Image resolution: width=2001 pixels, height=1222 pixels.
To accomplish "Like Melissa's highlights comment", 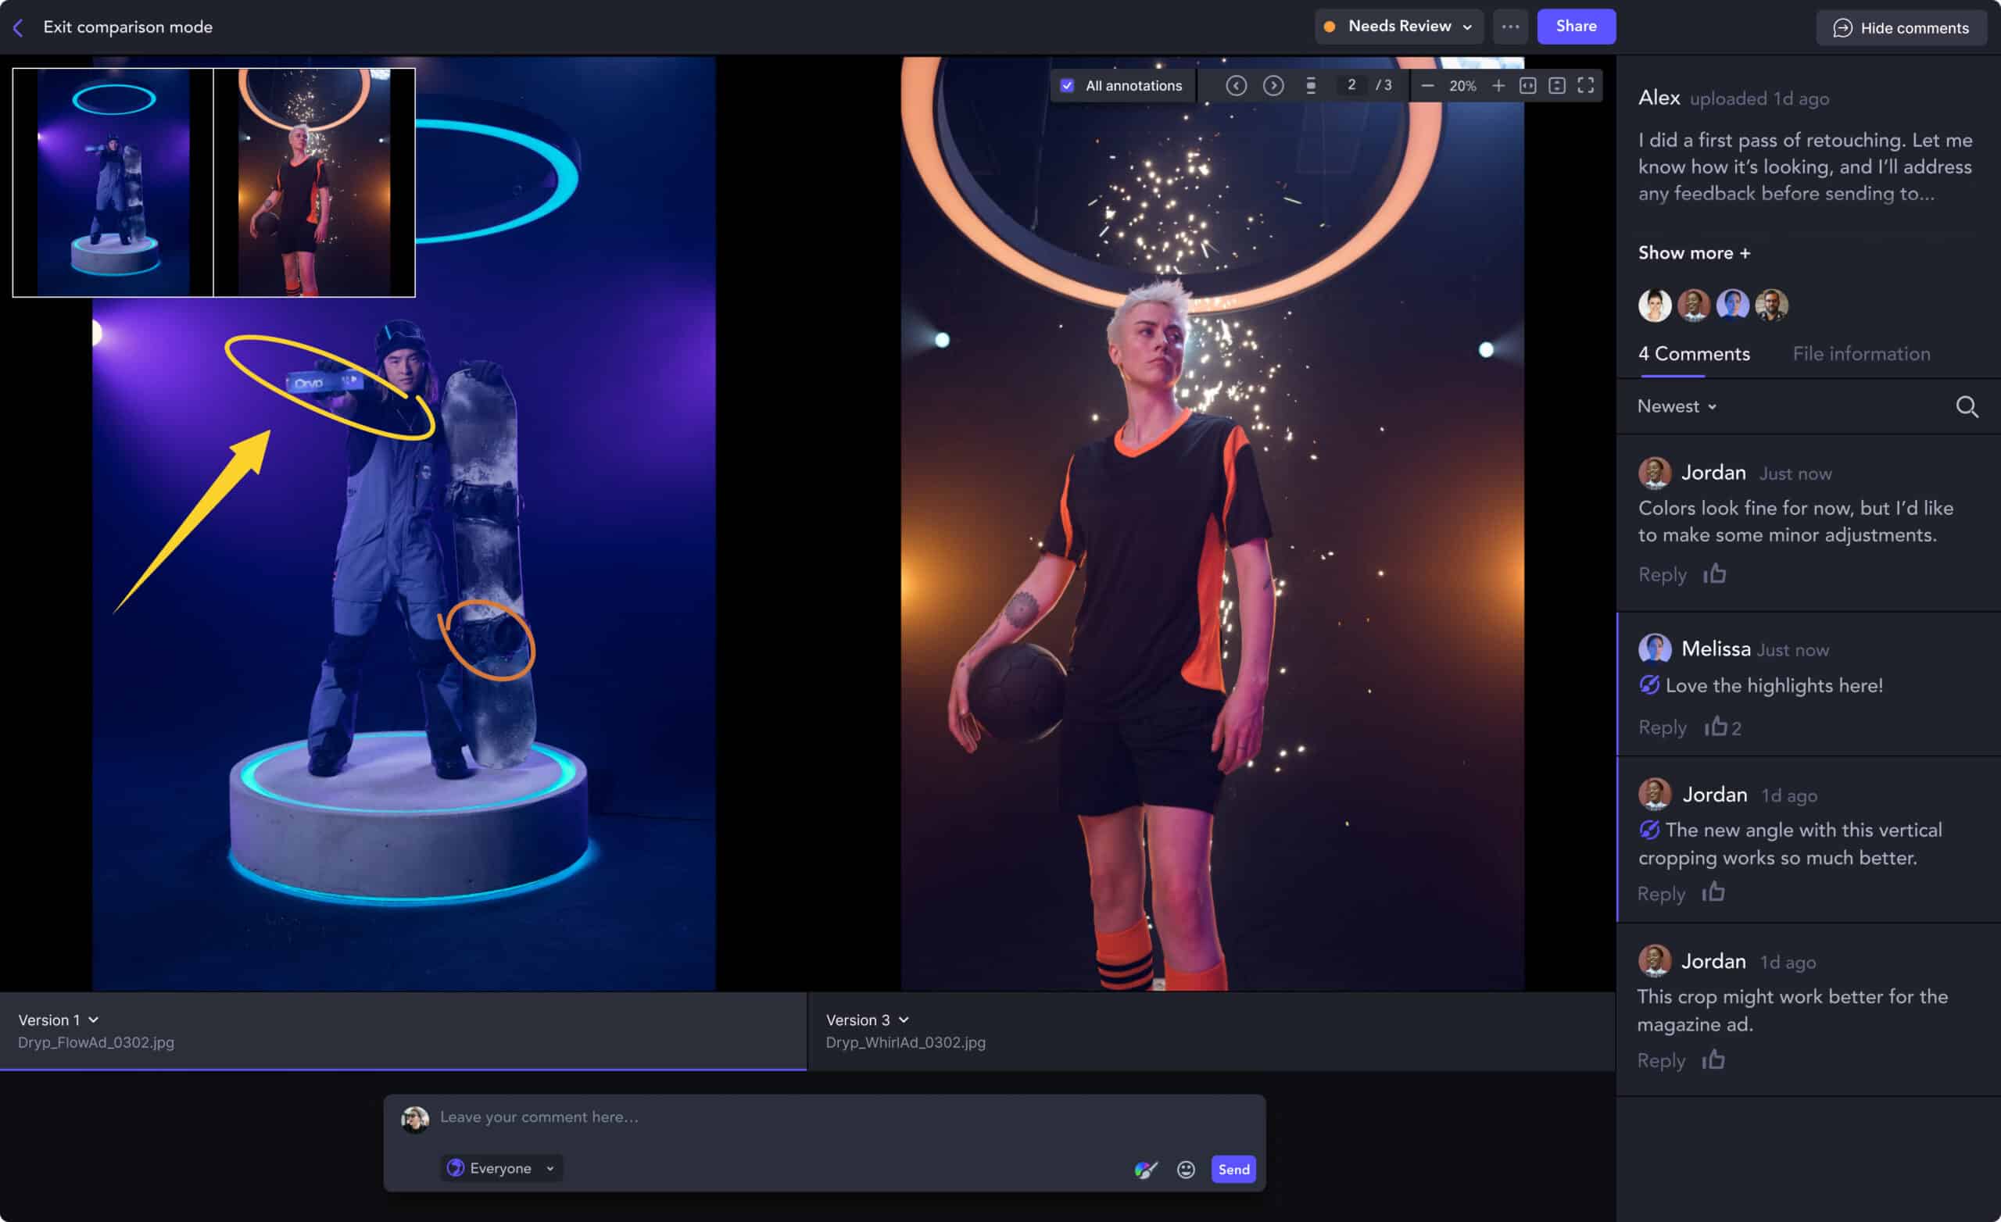I will click(x=1715, y=727).
